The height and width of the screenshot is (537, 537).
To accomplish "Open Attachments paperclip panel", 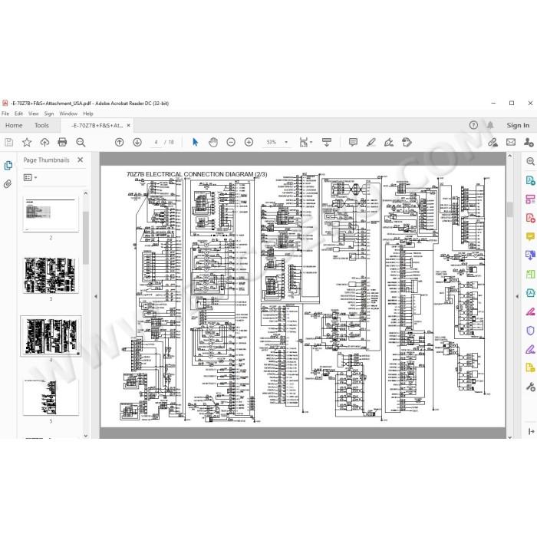I will [x=8, y=184].
